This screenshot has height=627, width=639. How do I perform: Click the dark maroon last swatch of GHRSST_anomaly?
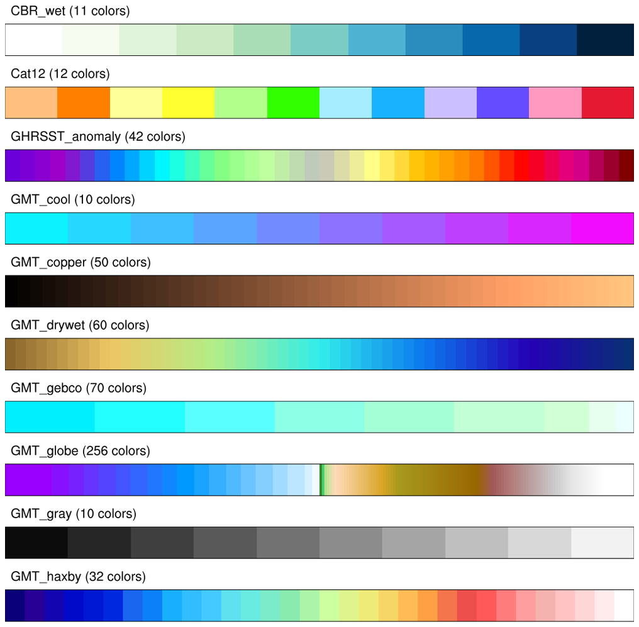tap(626, 166)
